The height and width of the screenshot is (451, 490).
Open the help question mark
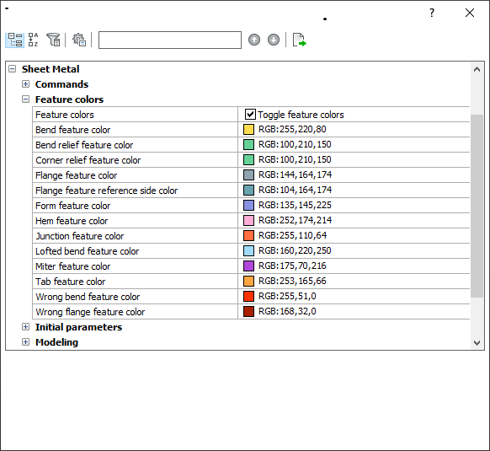pyautogui.click(x=432, y=13)
